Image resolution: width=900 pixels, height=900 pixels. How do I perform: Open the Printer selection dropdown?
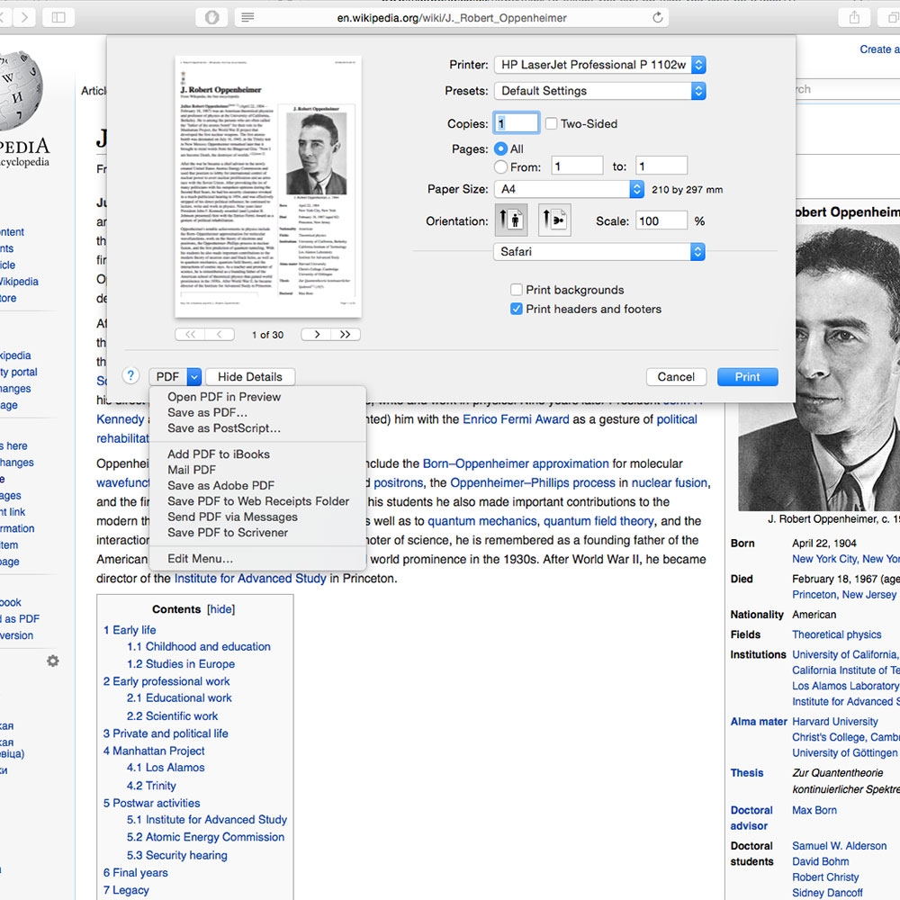pos(599,65)
